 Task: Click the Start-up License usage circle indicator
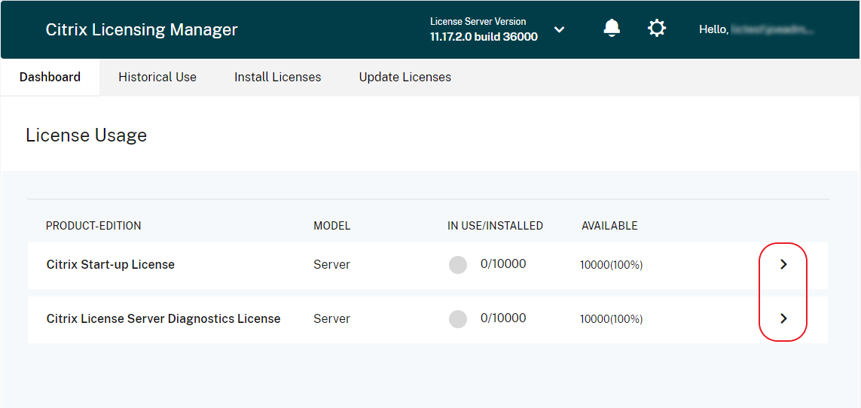[458, 265]
